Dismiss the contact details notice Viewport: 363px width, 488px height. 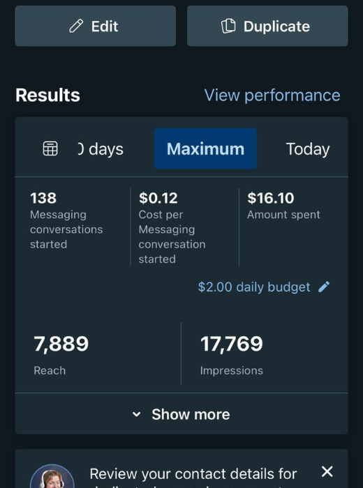point(327,471)
